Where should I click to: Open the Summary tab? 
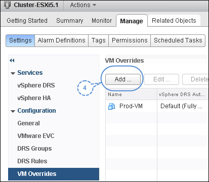(70, 21)
